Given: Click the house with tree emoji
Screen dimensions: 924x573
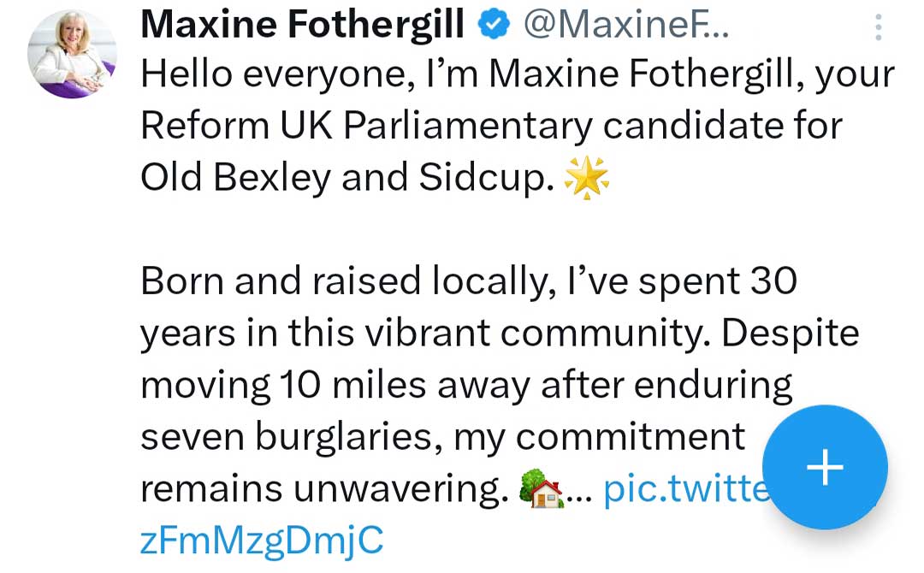Looking at the screenshot, I should [542, 489].
